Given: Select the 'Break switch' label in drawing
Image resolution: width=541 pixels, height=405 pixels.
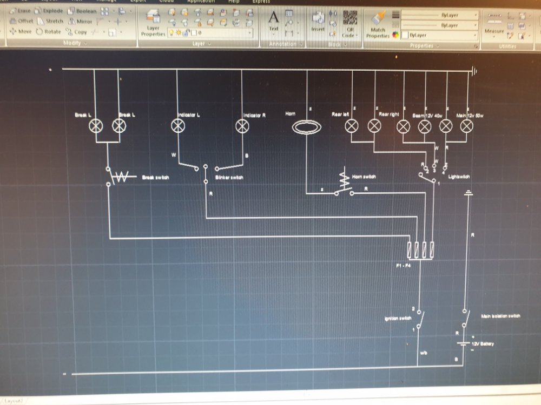Looking at the screenshot, I should tap(155, 177).
